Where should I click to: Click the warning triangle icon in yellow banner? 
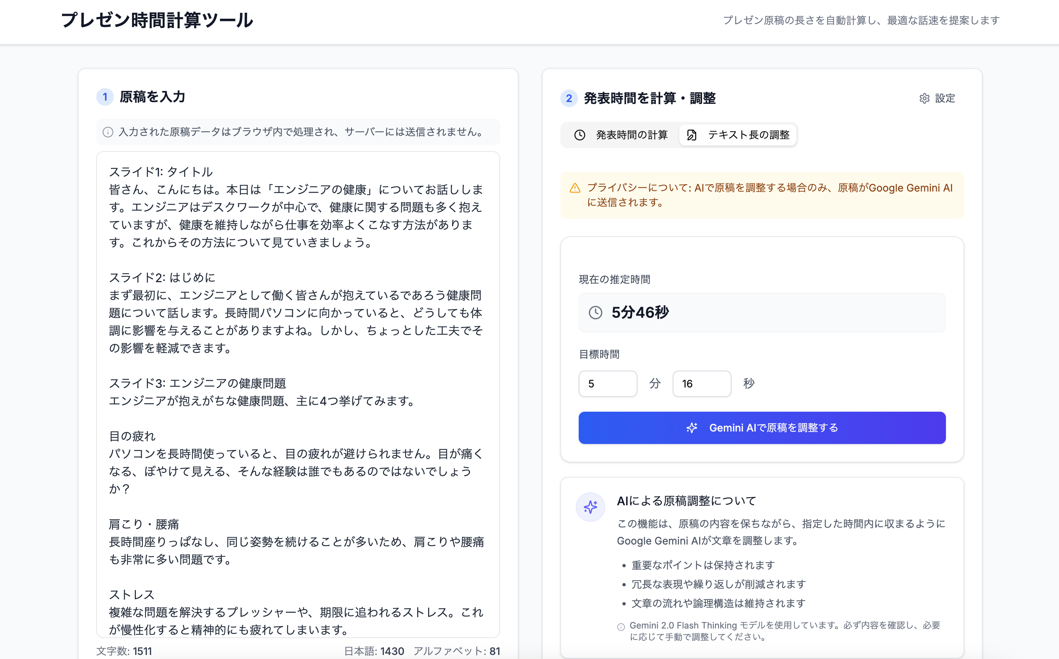point(575,188)
